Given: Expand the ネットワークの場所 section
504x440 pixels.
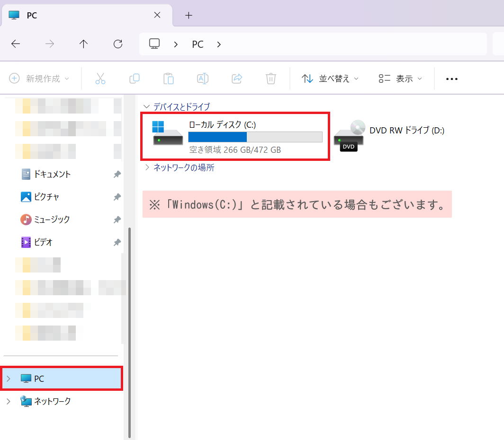Looking at the screenshot, I should [146, 167].
